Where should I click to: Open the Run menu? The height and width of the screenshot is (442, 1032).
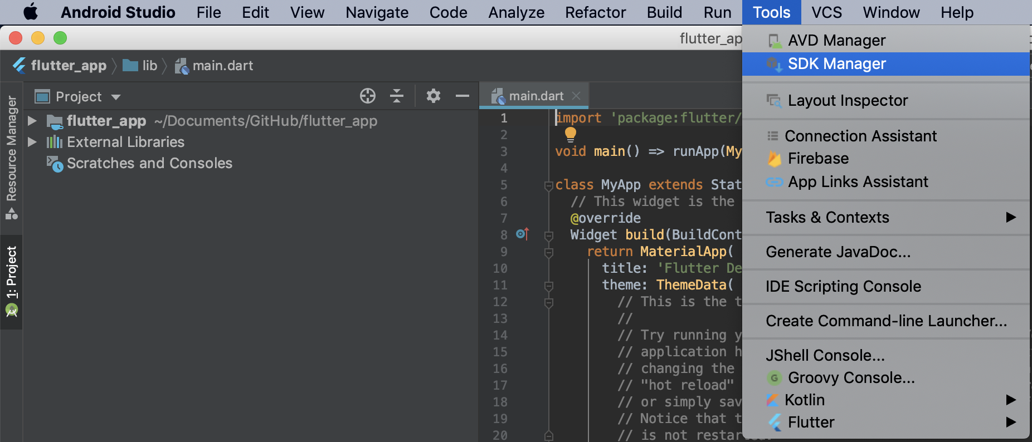click(x=717, y=12)
